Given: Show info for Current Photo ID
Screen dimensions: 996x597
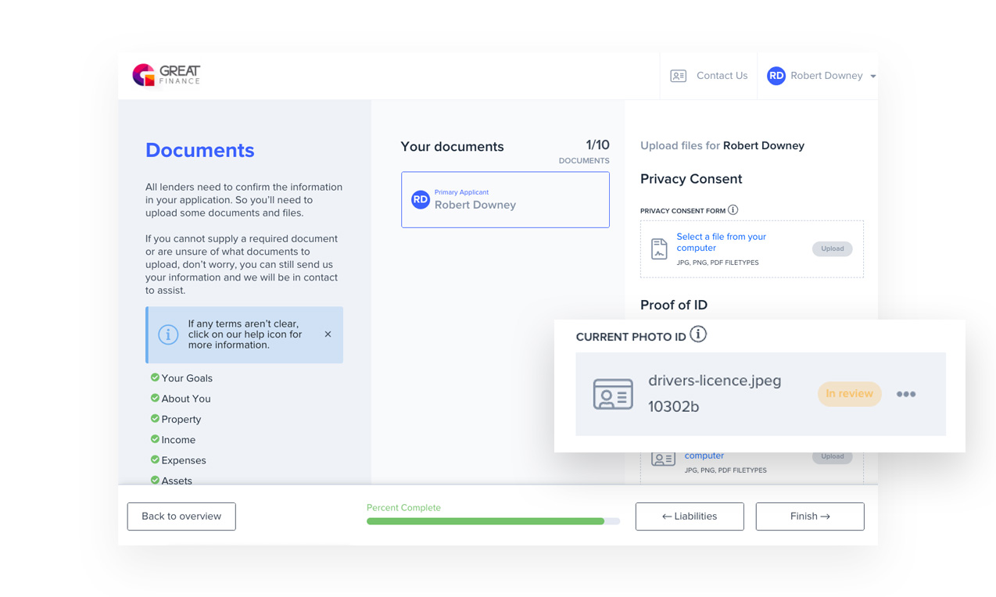Looking at the screenshot, I should pyautogui.click(x=698, y=334).
